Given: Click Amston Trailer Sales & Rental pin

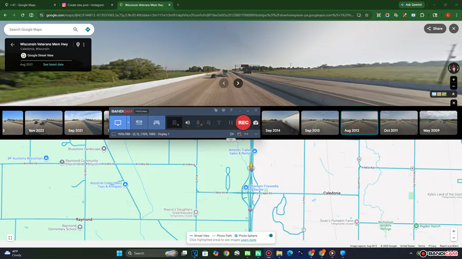Looking at the screenshot, I should (x=255, y=151).
